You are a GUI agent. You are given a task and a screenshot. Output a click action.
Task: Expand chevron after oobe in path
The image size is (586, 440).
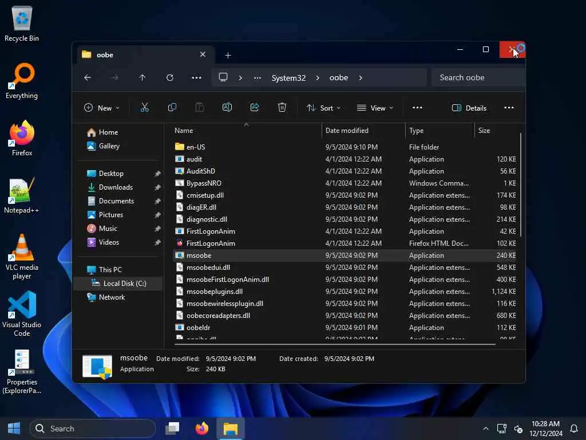pyautogui.click(x=361, y=78)
